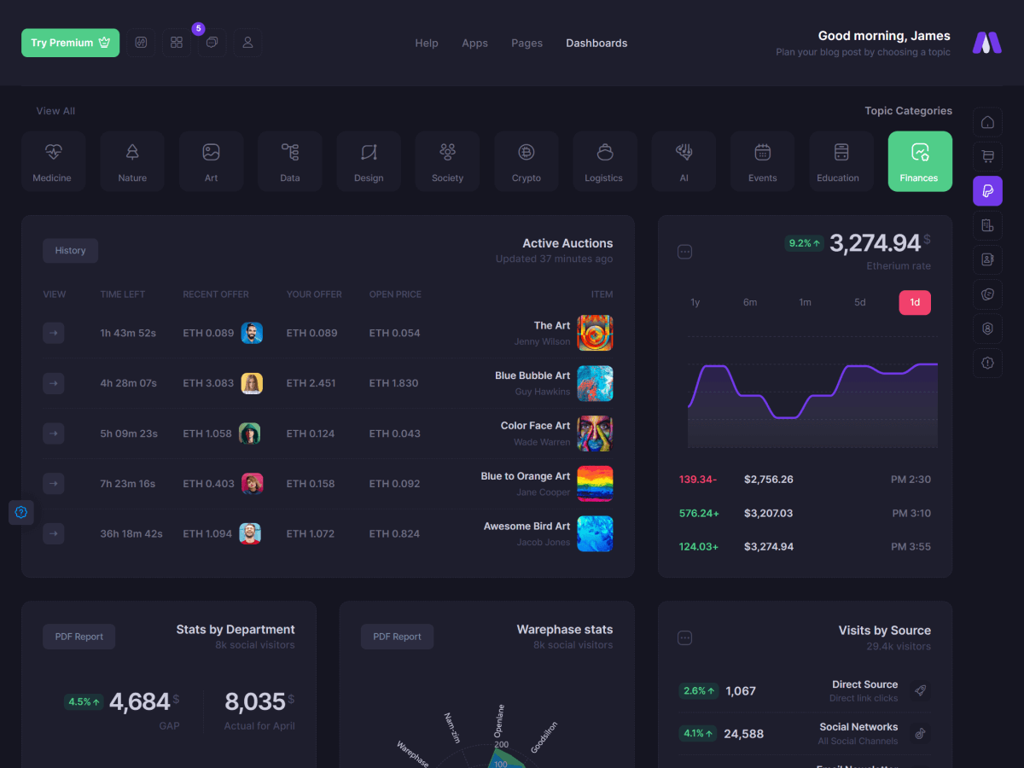
Task: Select the 5d time range option
Action: coord(859,302)
